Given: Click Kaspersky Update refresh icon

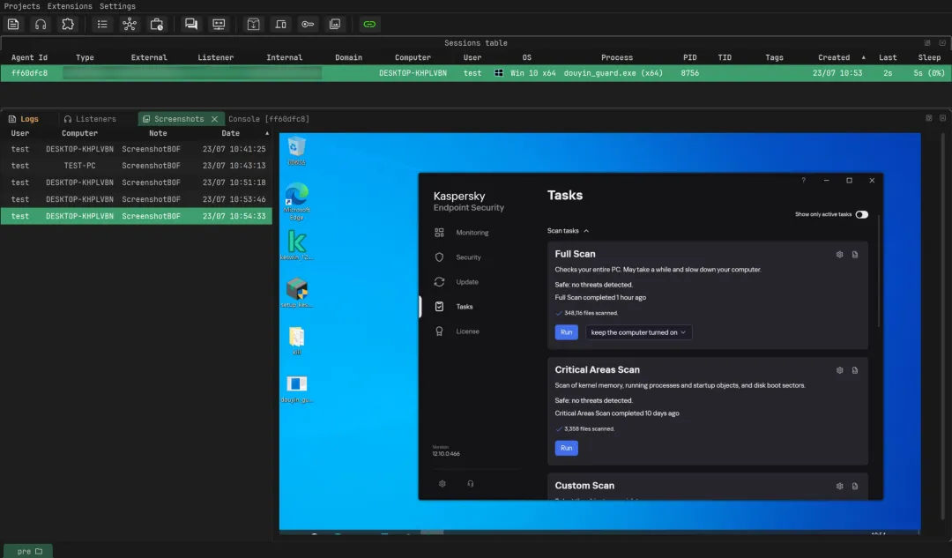Looking at the screenshot, I should coord(439,282).
